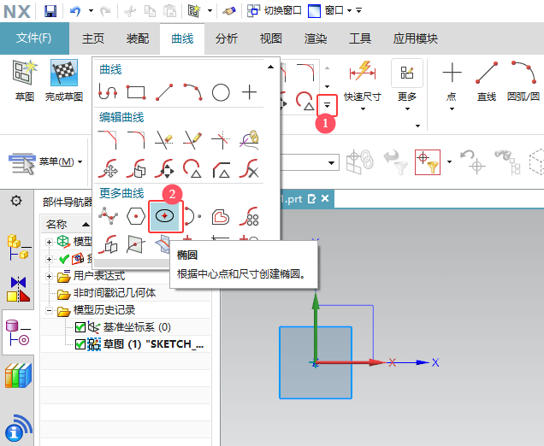Toggle the 草图 (1) SKETCH checkbox
Image resolution: width=544 pixels, height=446 pixels.
click(x=80, y=344)
